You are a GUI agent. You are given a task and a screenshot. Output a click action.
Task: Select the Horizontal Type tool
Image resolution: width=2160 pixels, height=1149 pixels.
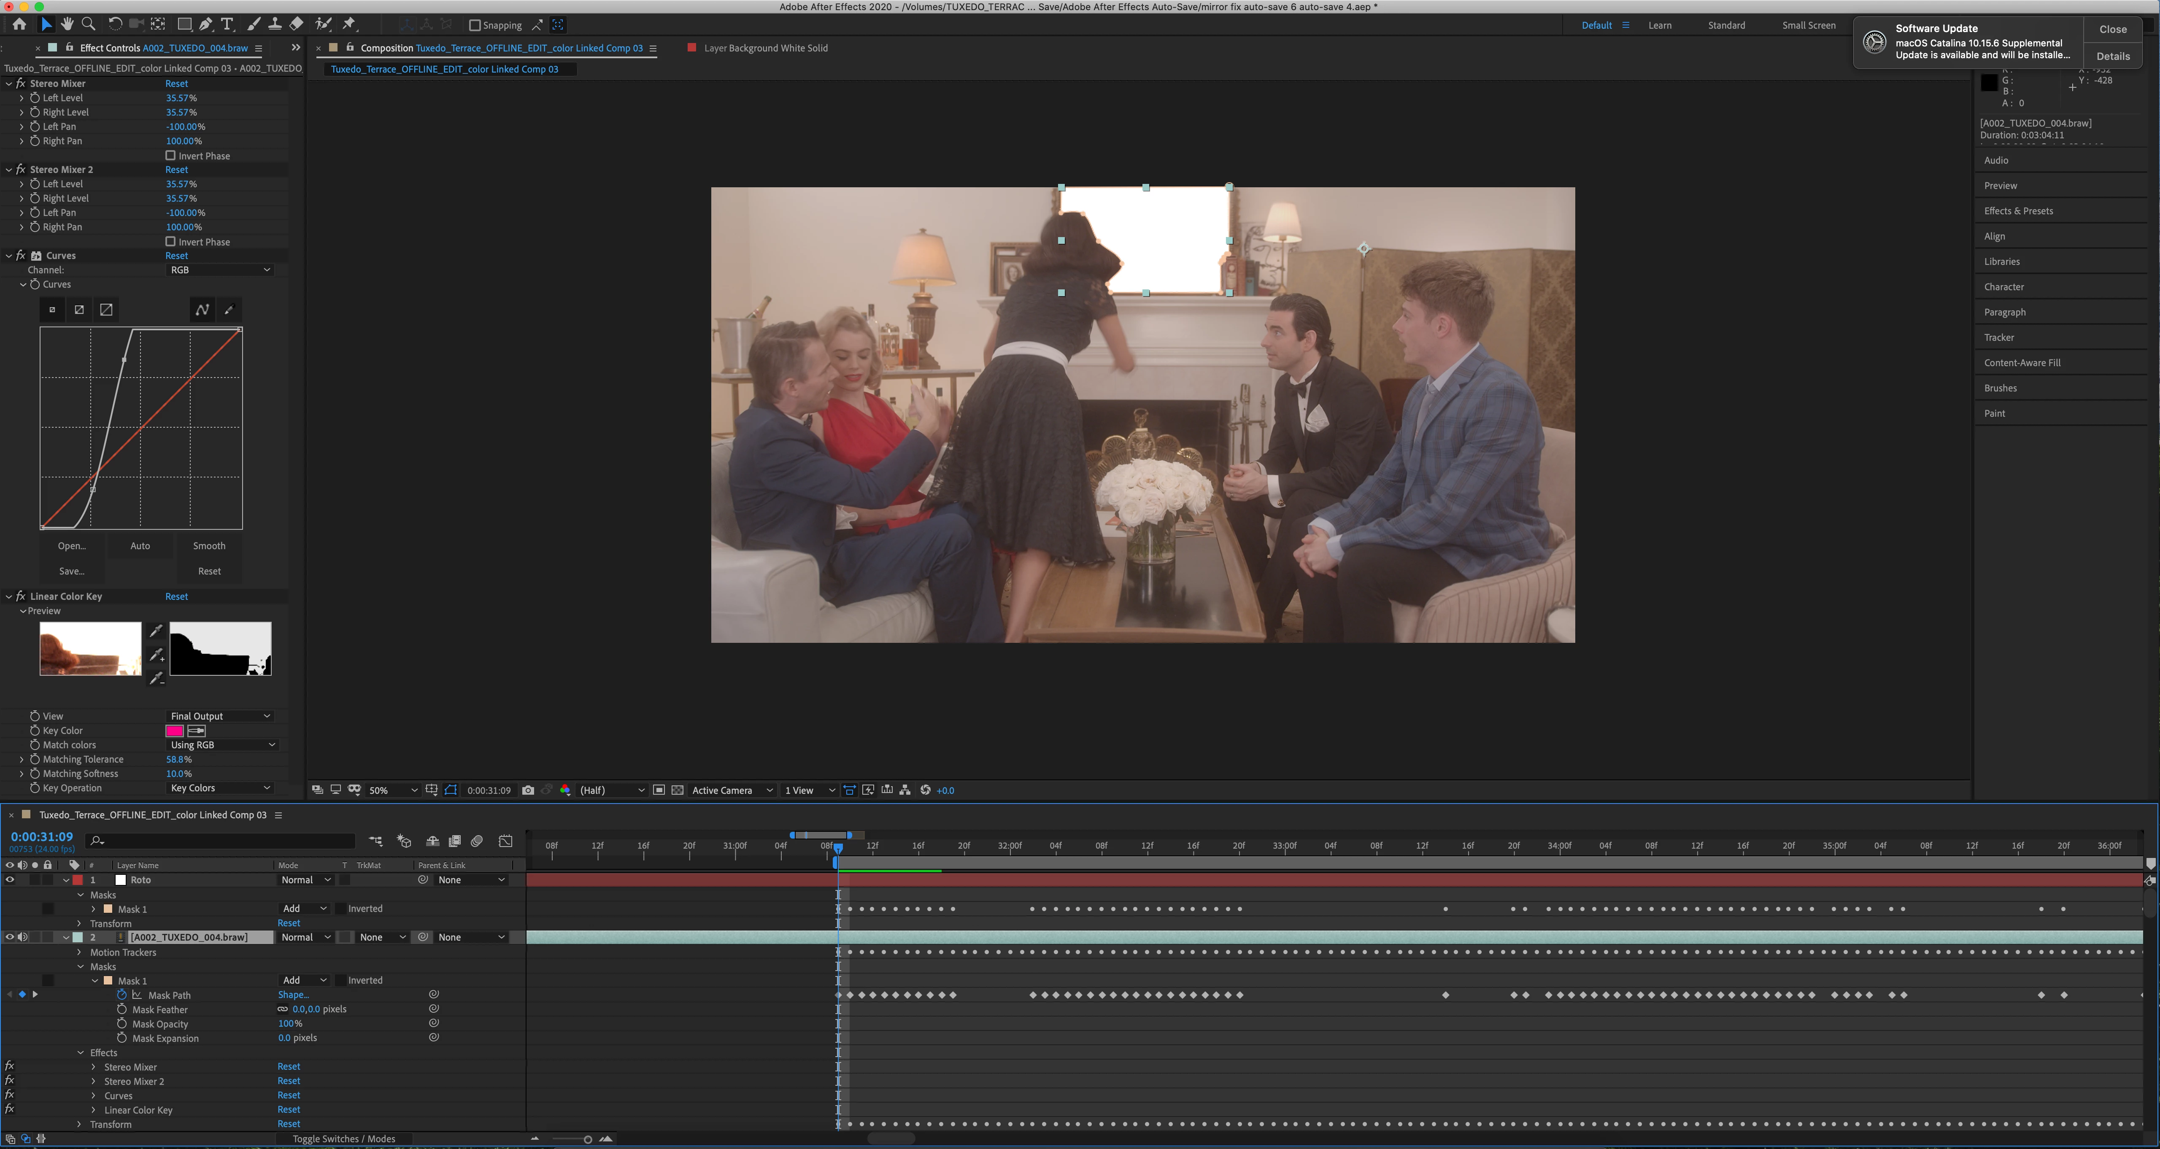227,24
